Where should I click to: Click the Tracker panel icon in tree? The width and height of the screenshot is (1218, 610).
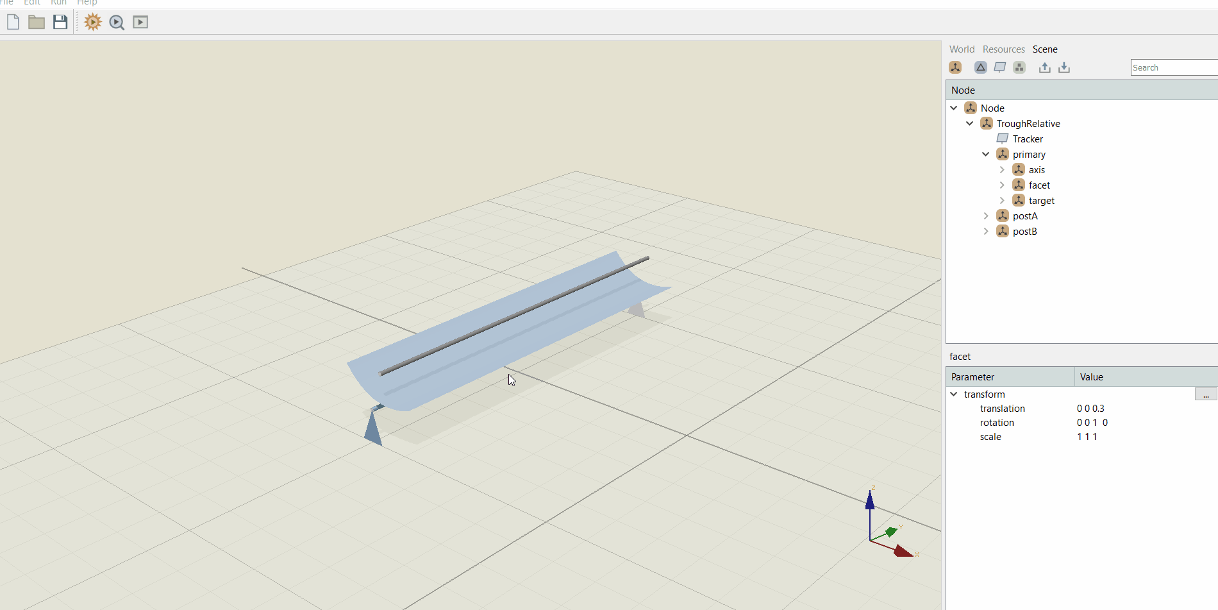tap(1003, 139)
